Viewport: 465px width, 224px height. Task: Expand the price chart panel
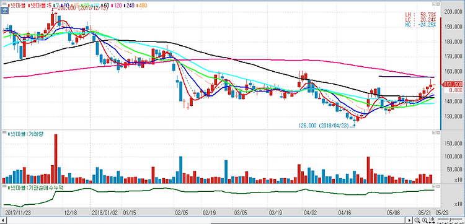click(x=433, y=4)
